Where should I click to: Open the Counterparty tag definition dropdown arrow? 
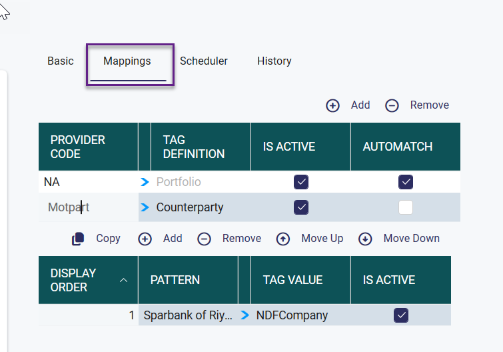point(145,207)
